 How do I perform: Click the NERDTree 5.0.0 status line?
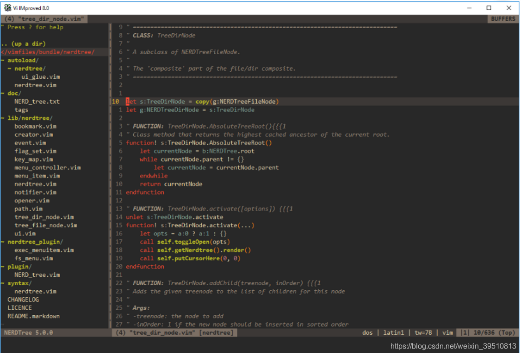click(x=29, y=333)
